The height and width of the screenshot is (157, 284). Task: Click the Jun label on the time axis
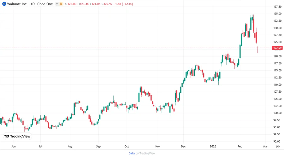click(13, 146)
